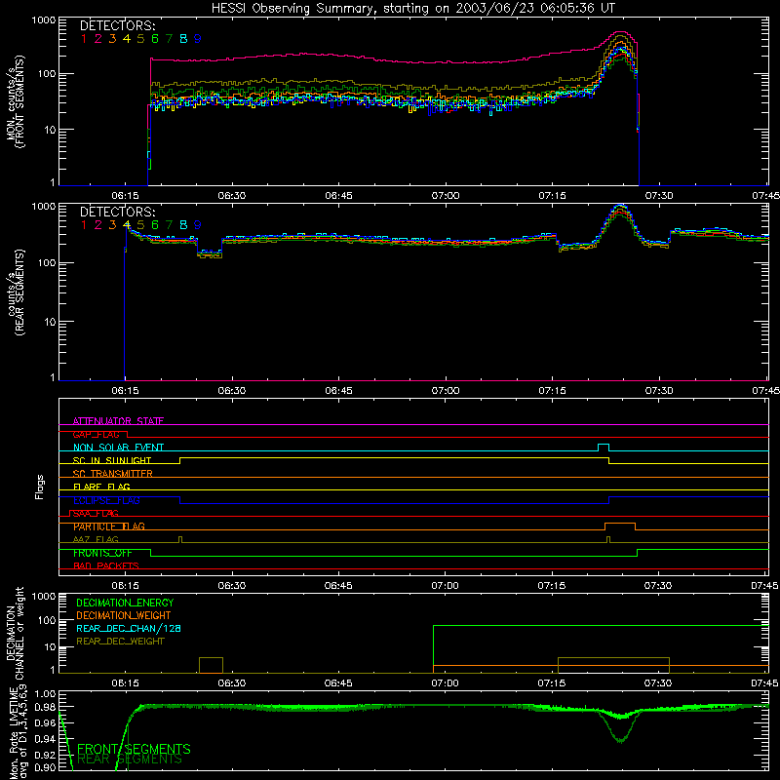Screen dimensions: 780x780
Task: Pick detector 9 in the rear segments legend
Action: click(x=198, y=225)
